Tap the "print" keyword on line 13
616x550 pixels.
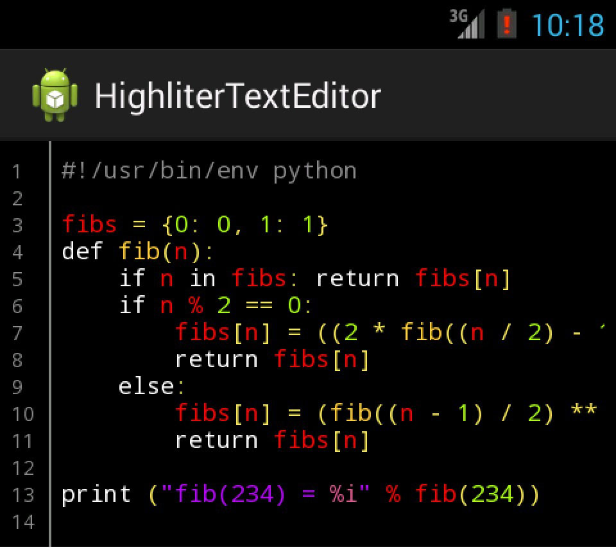click(96, 494)
